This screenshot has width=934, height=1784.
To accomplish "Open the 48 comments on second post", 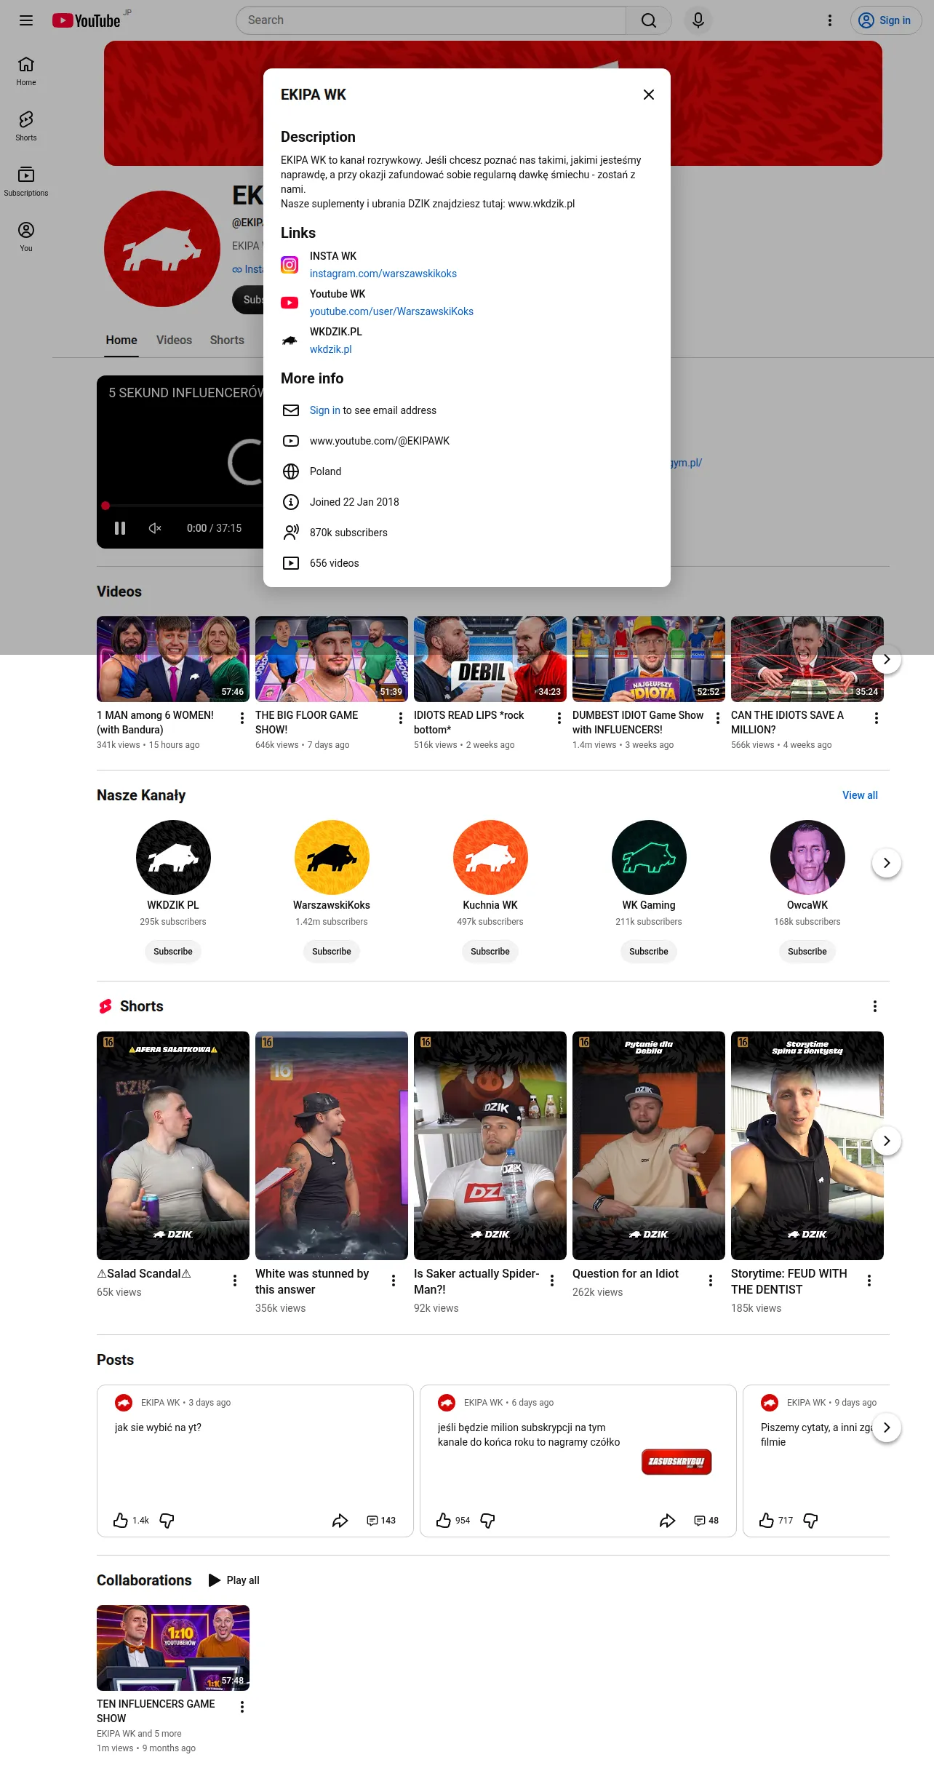I will 706,1520.
